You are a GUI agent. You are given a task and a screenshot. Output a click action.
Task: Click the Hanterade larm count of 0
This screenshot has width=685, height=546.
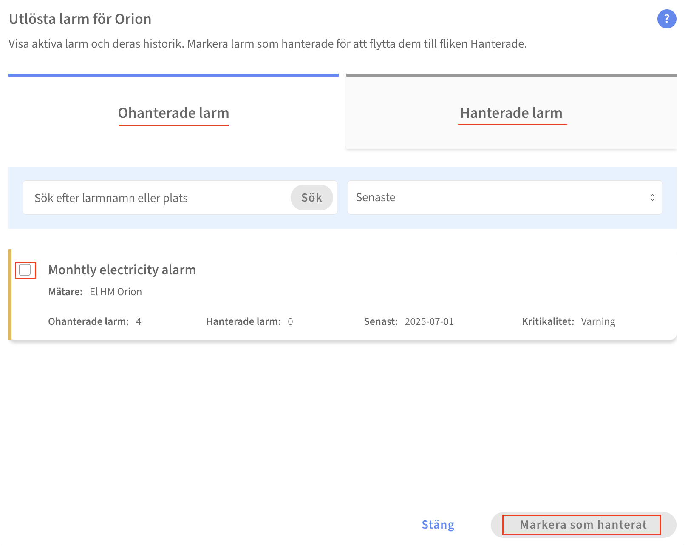pos(290,321)
